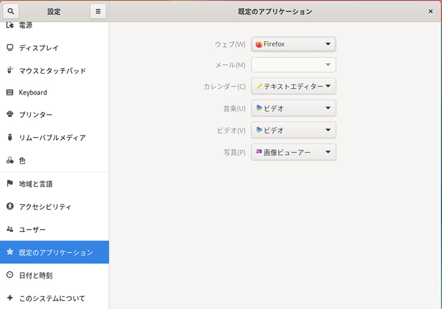Close the settings window

pos(431,11)
